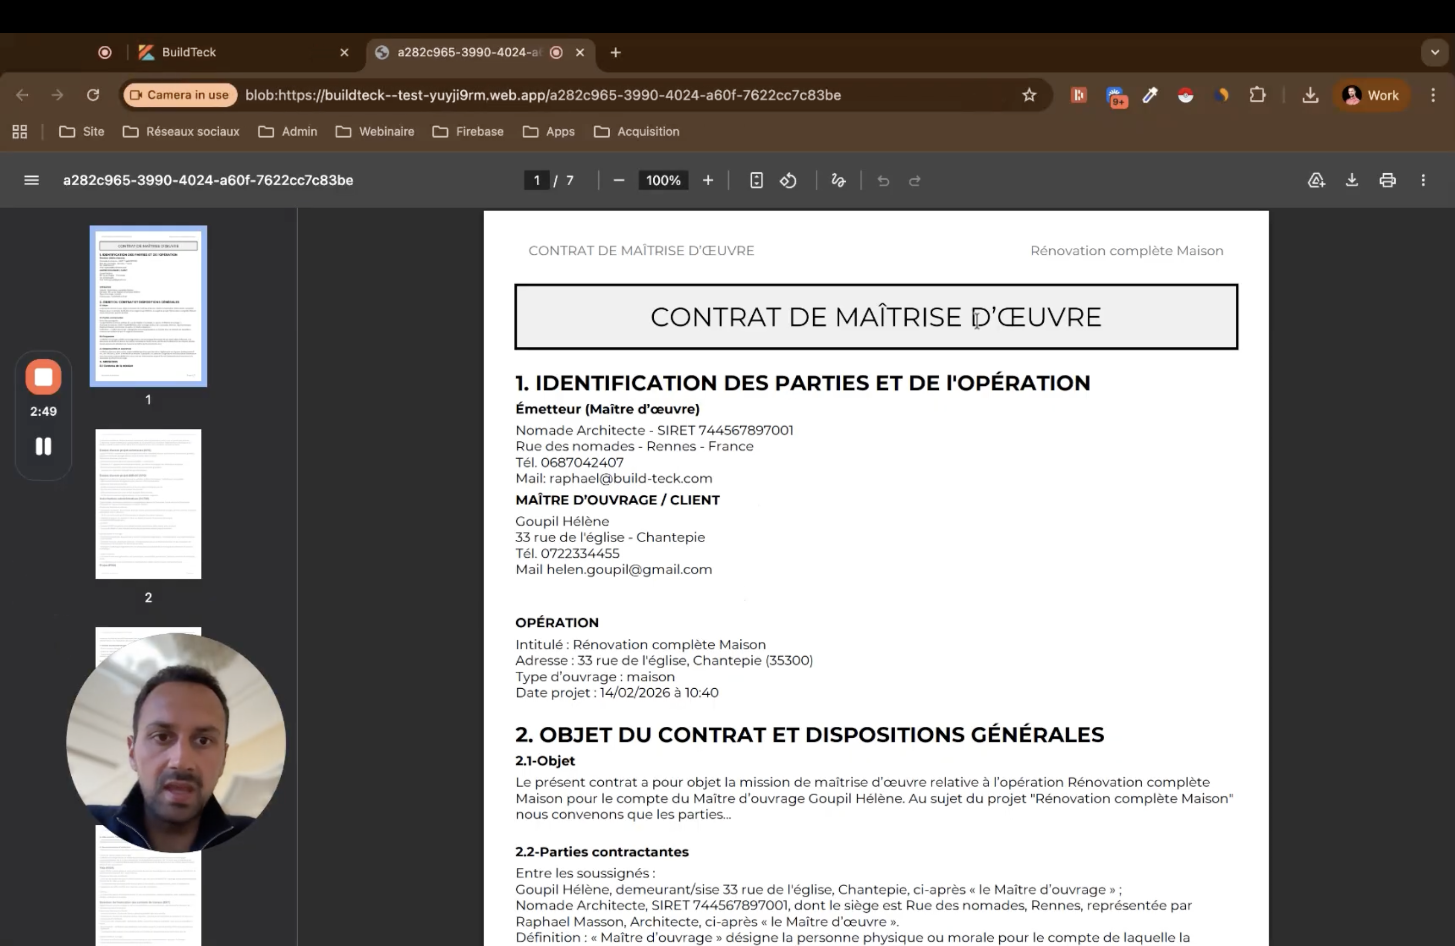Bookmark this page with the star icon

pyautogui.click(x=1029, y=95)
